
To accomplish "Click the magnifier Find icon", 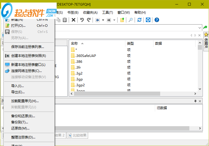I will pyautogui.click(x=131, y=20).
